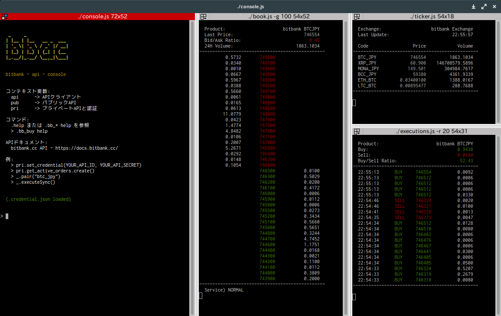Click the 'pri.get_active_orders.create()' example line
Viewport: 501px width, 316px height.
pos(55,171)
